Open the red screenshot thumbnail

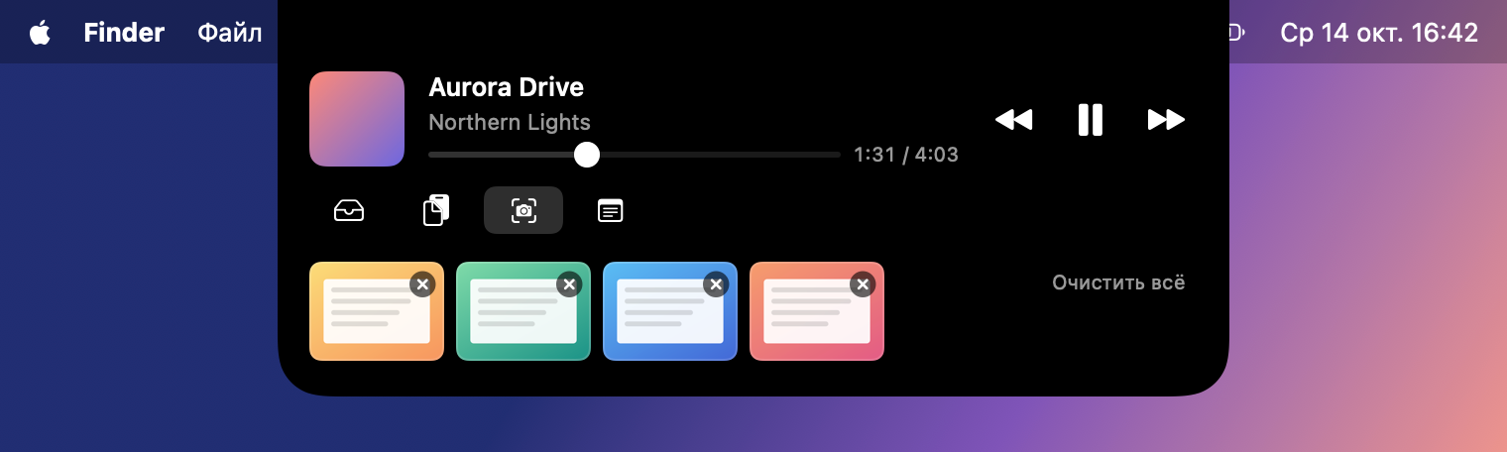pyautogui.click(x=817, y=311)
